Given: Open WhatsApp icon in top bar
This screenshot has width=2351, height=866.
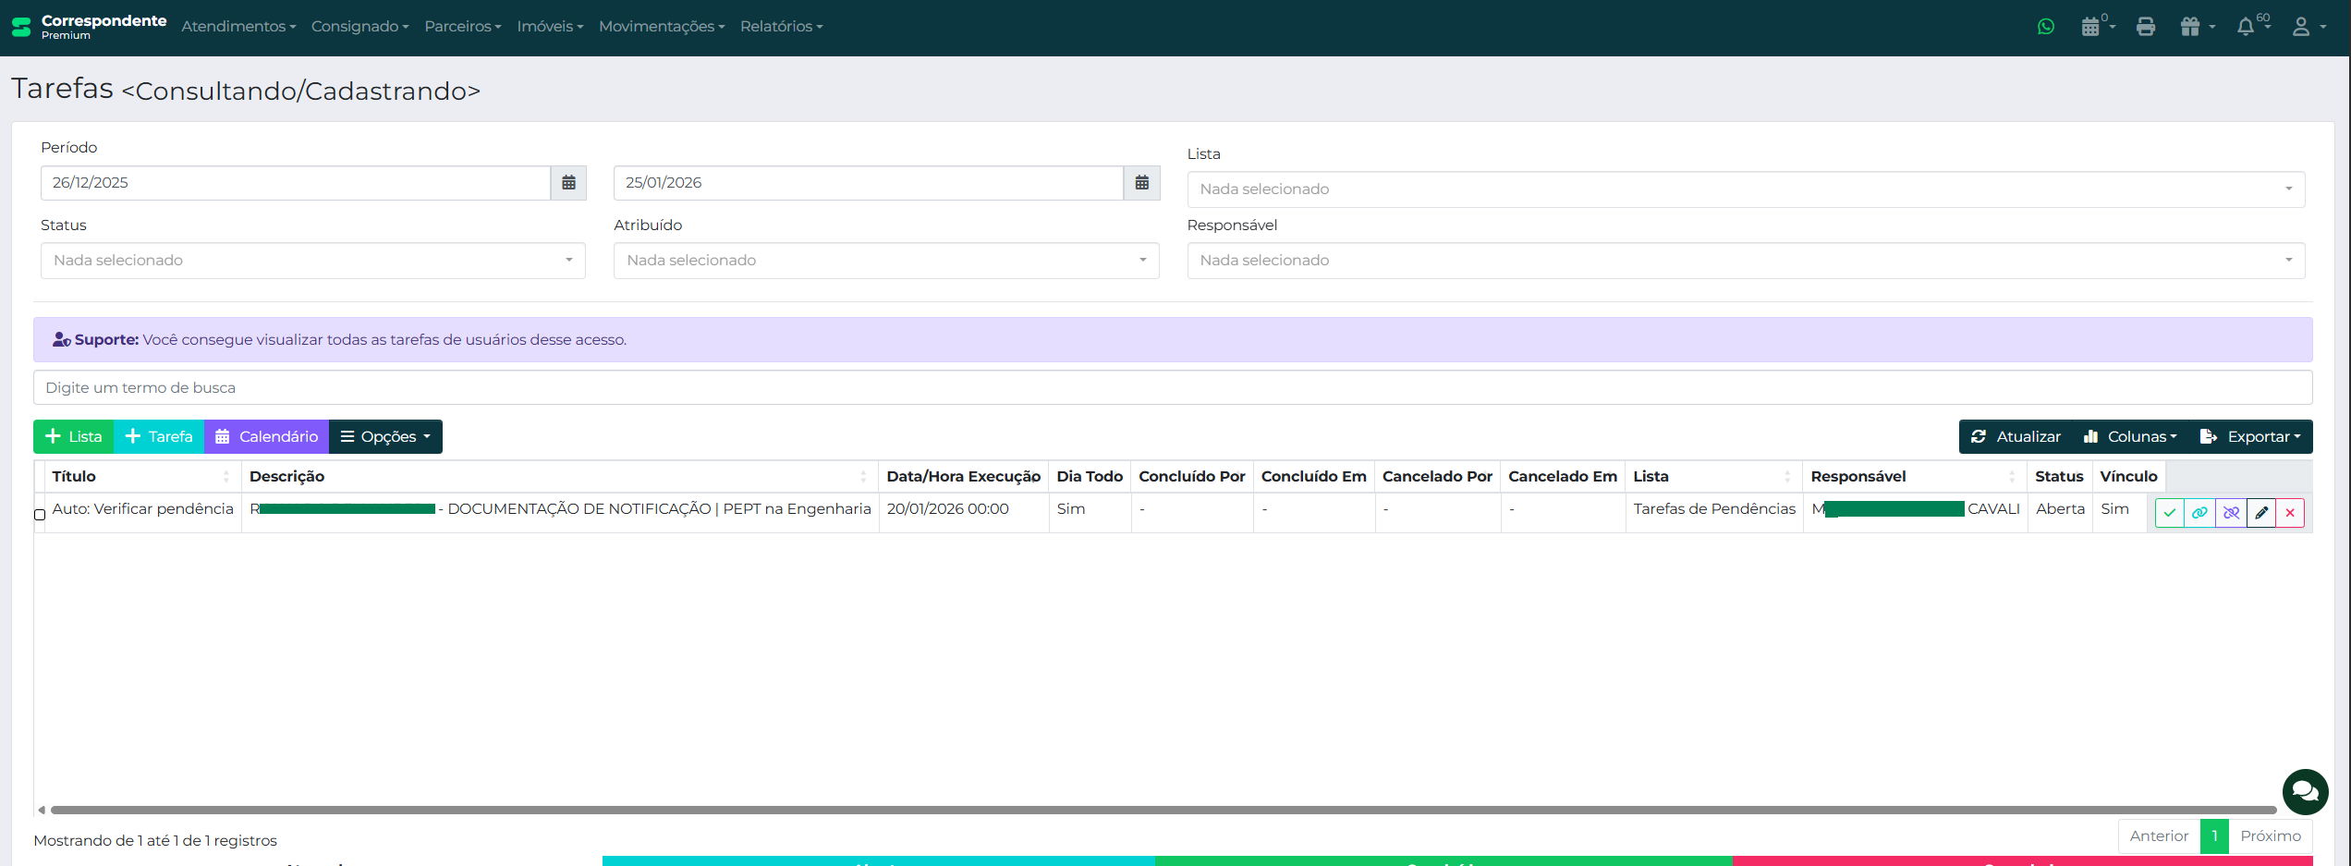Looking at the screenshot, I should pyautogui.click(x=2046, y=27).
